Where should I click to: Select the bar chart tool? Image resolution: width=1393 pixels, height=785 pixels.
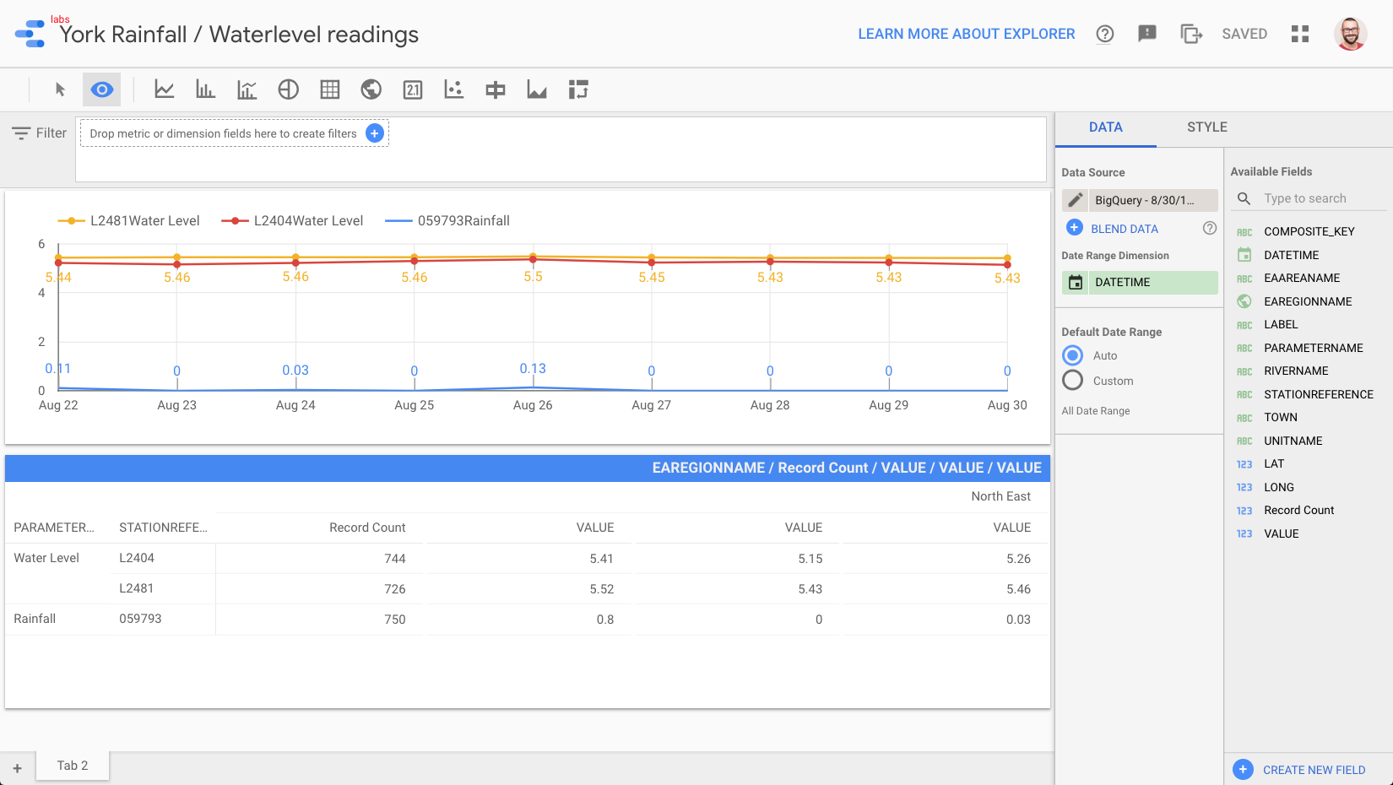205,89
